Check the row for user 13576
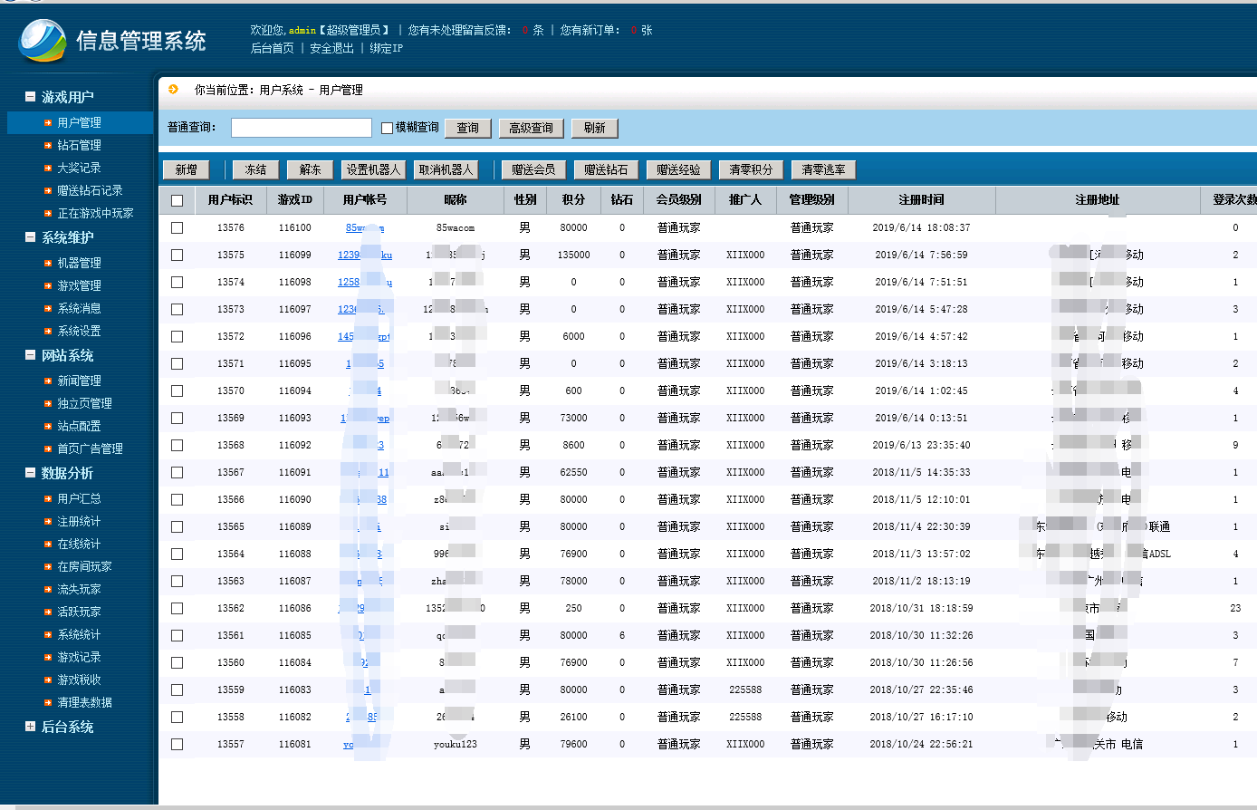1257x810 pixels. coord(177,227)
